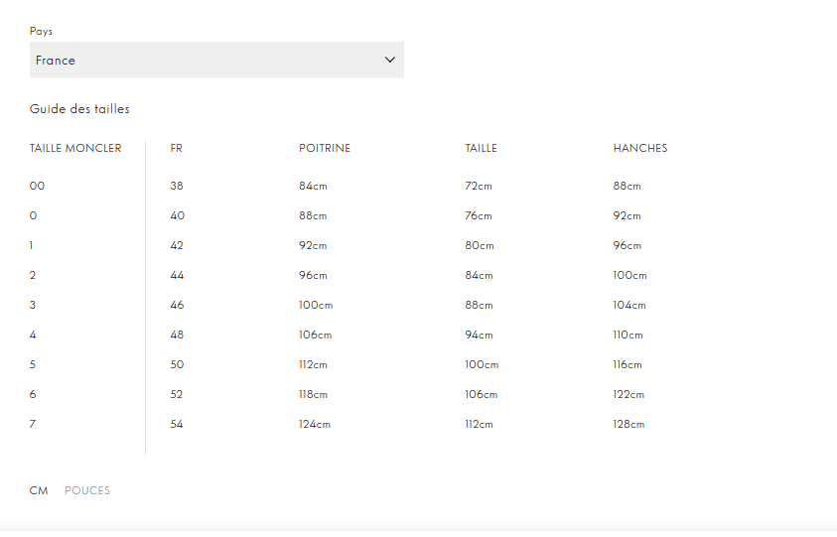Viewport: 837px width, 537px height.
Task: Click the 80cm waist value
Action: pyautogui.click(x=480, y=245)
